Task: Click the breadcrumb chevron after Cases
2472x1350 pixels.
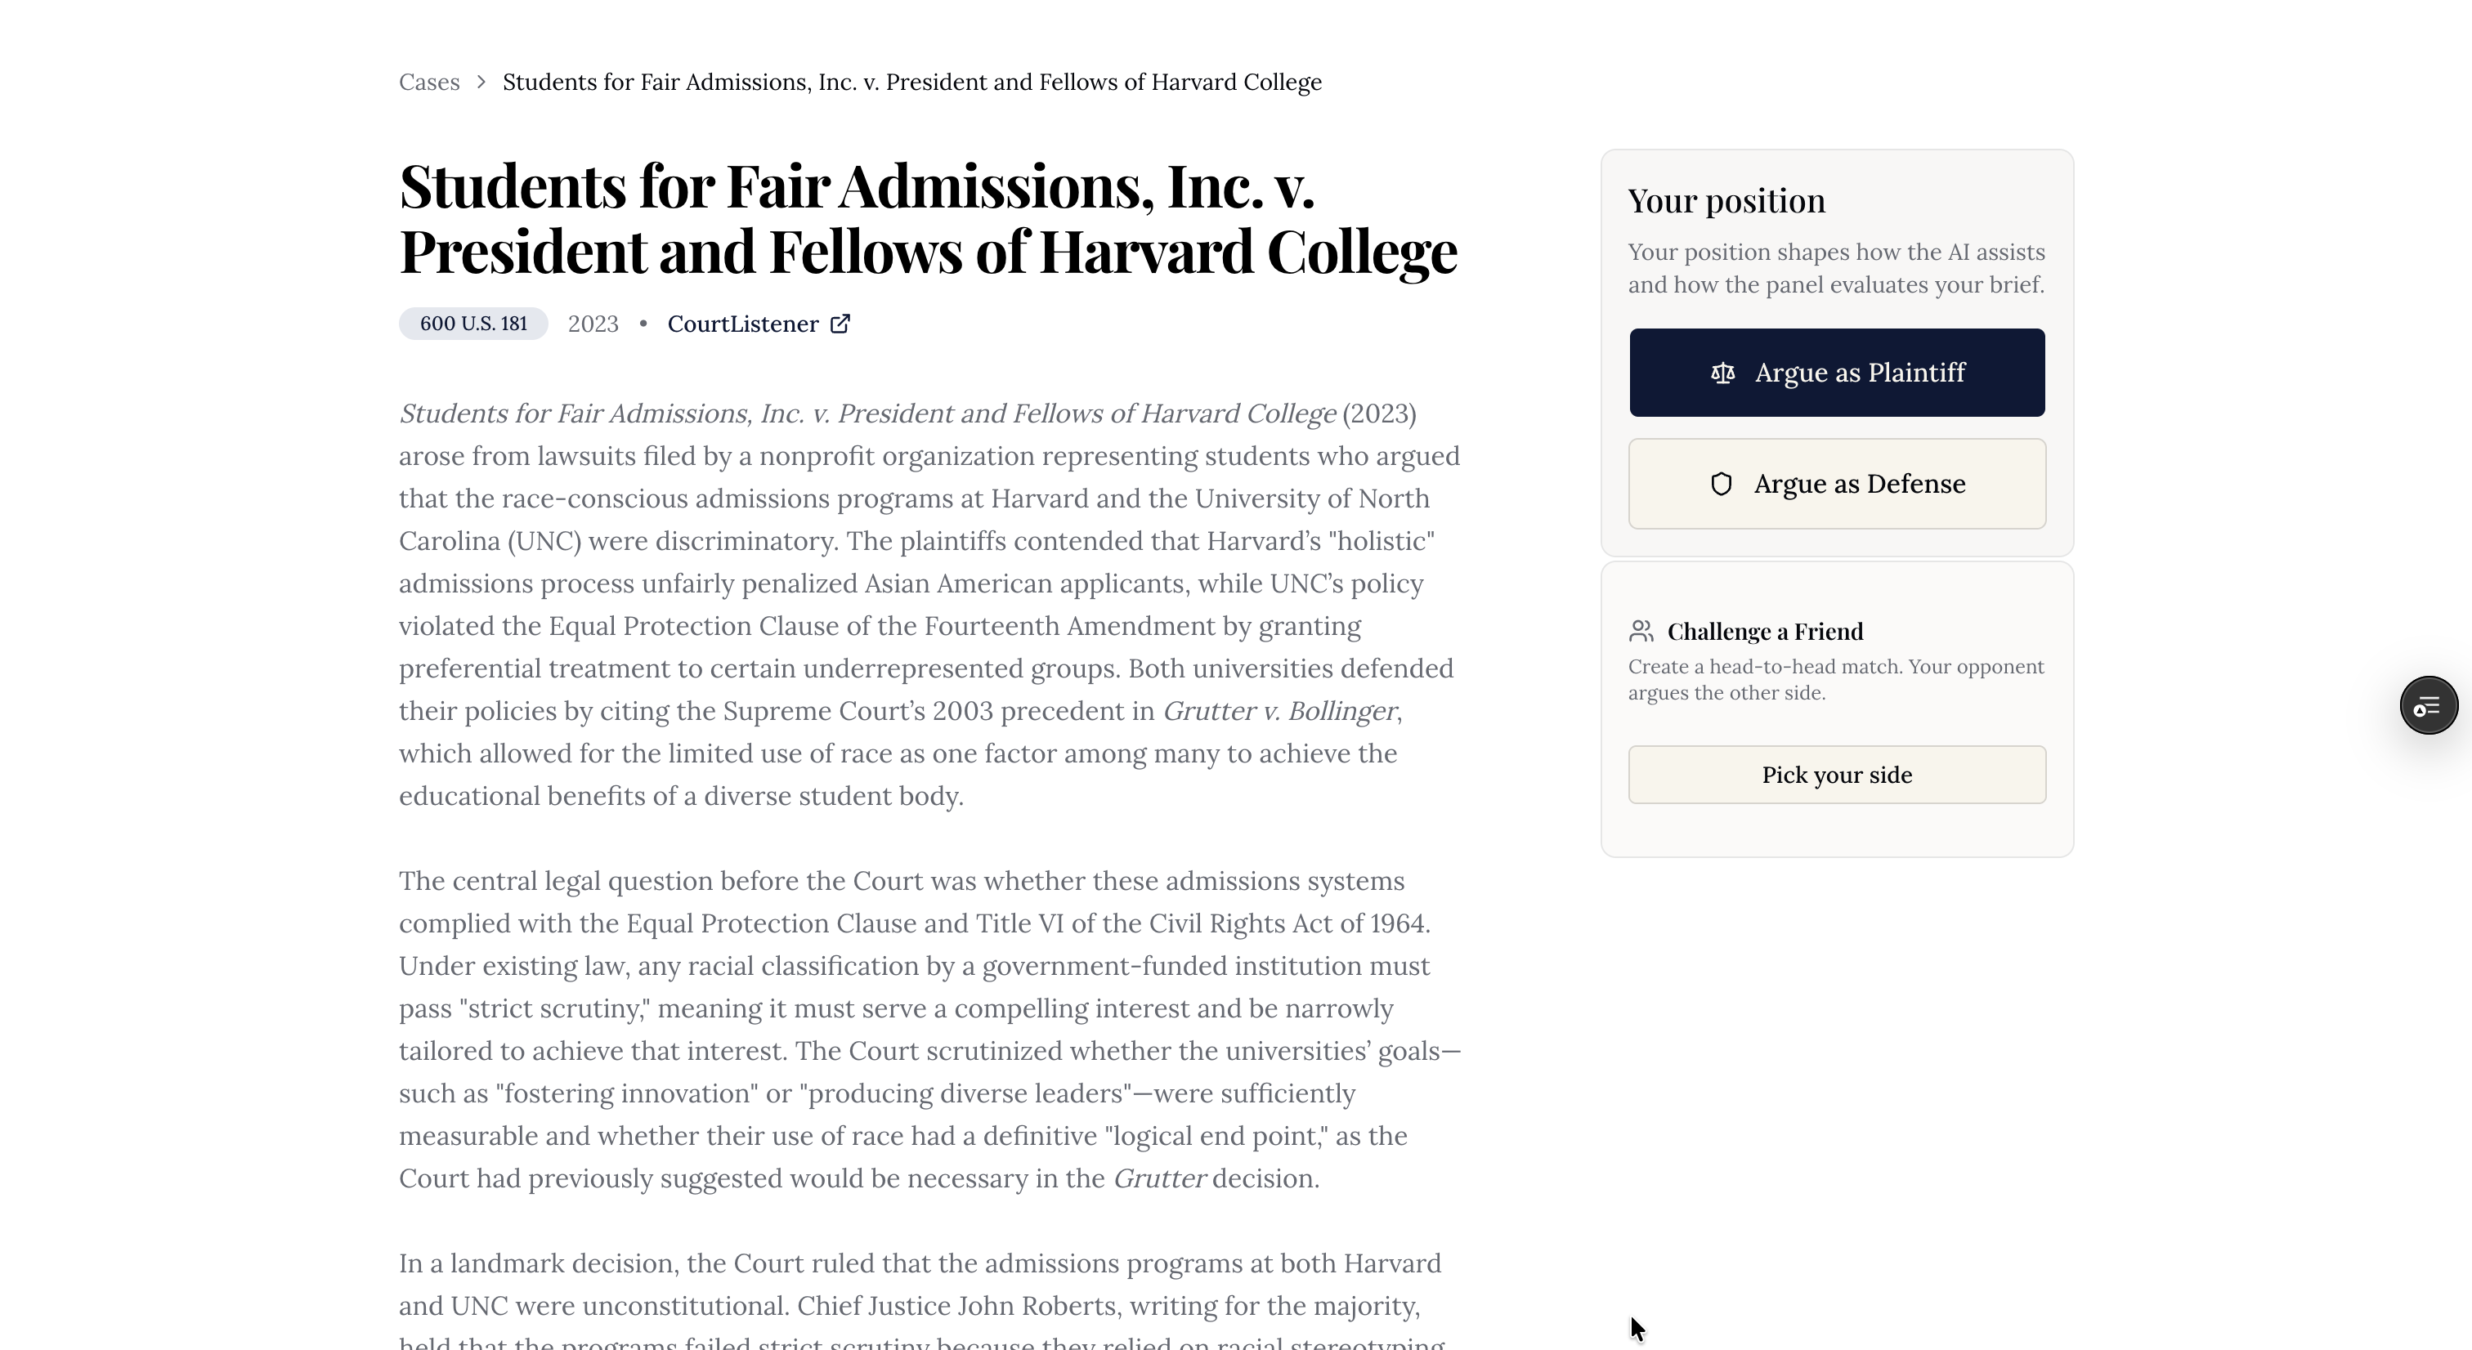Action: 481,83
